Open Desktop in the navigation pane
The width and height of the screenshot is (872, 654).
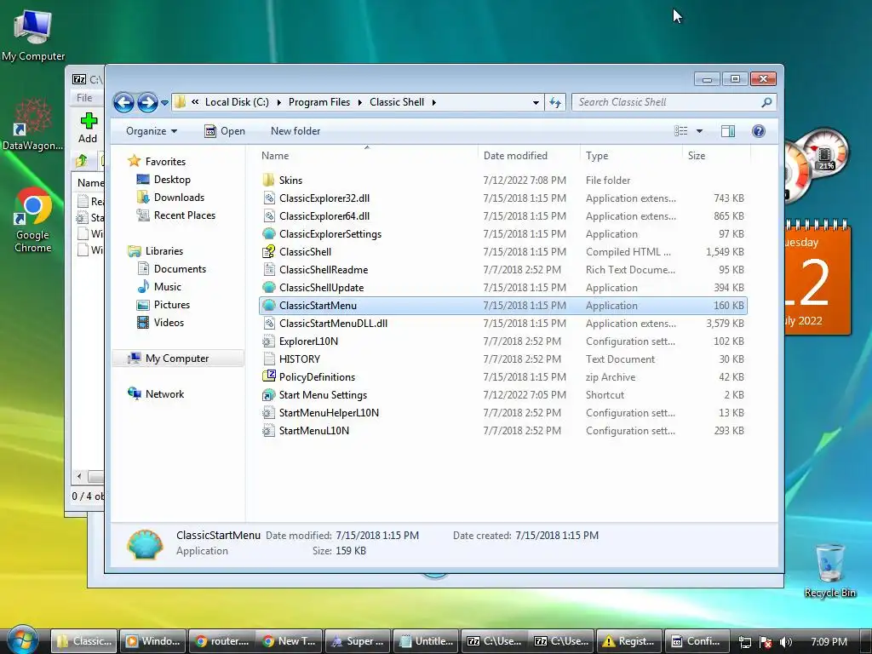click(x=172, y=180)
